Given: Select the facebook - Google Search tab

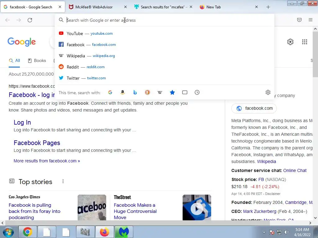Looking at the screenshot, I should [x=31, y=7].
